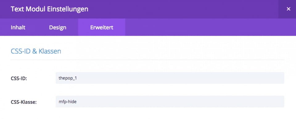296x119 pixels.
Task: Click empty tab bar beside Erweitert
Action: point(211,27)
